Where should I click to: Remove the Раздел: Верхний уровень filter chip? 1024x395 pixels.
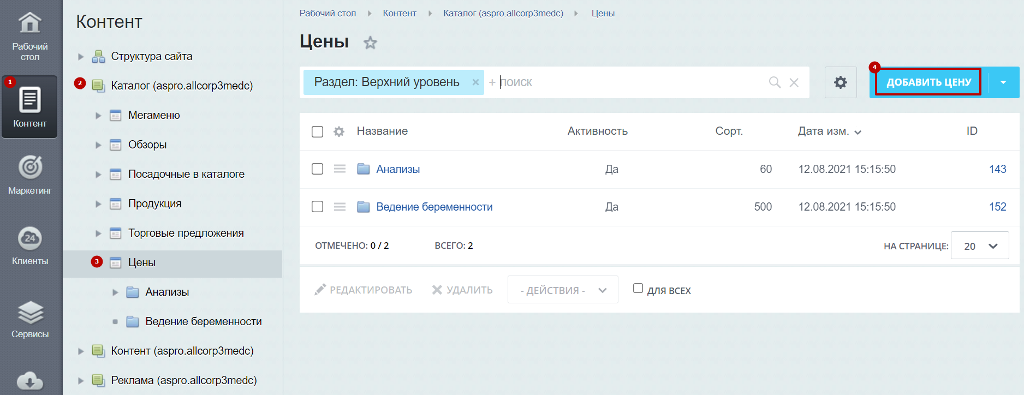coord(475,82)
